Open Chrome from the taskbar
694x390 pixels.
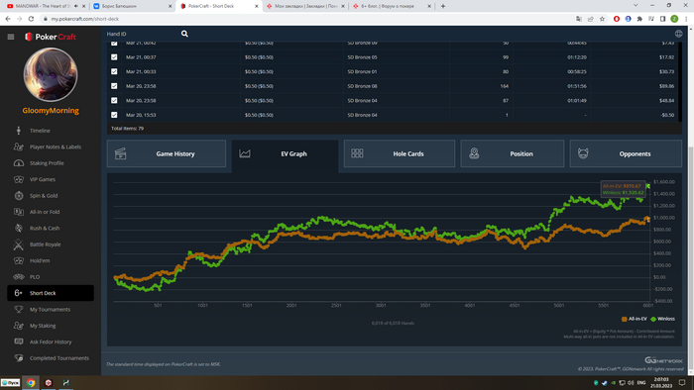click(x=31, y=382)
